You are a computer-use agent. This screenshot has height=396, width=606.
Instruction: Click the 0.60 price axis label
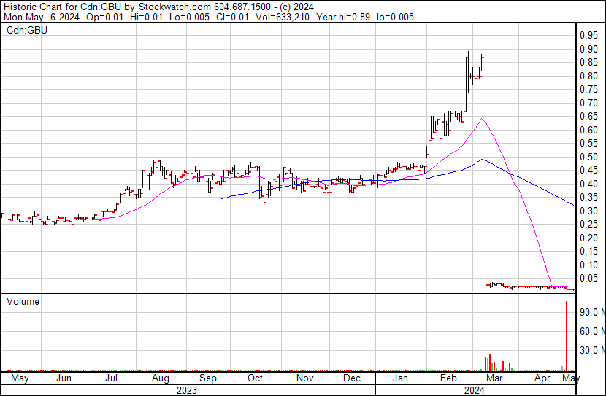pos(588,130)
